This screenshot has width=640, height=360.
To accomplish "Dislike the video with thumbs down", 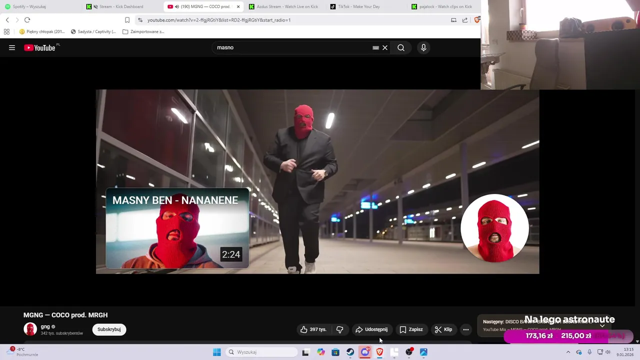I will click(x=339, y=329).
